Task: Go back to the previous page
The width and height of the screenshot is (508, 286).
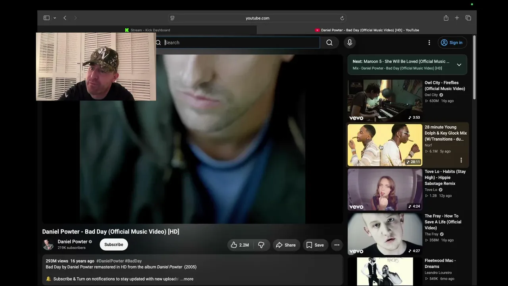Action: (65, 18)
